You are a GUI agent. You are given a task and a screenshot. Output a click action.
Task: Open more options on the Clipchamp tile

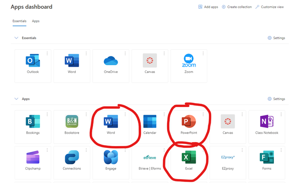[x=47, y=150]
